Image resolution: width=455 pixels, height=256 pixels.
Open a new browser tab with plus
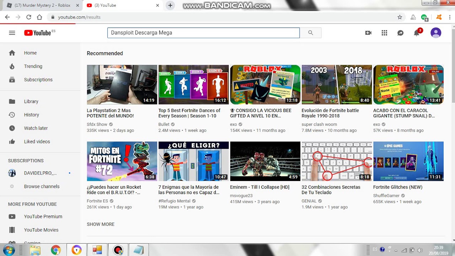(170, 5)
